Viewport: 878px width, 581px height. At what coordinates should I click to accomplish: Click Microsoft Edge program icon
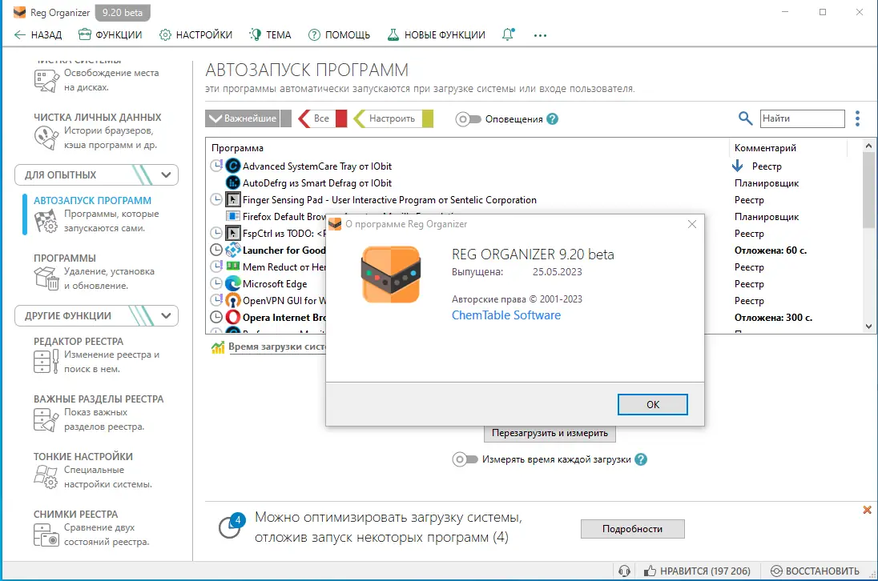click(232, 283)
